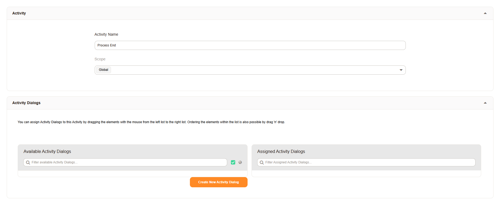The height and width of the screenshot is (205, 497).
Task: Click magnifier icon in assigned dialogs filter
Action: (x=262, y=163)
